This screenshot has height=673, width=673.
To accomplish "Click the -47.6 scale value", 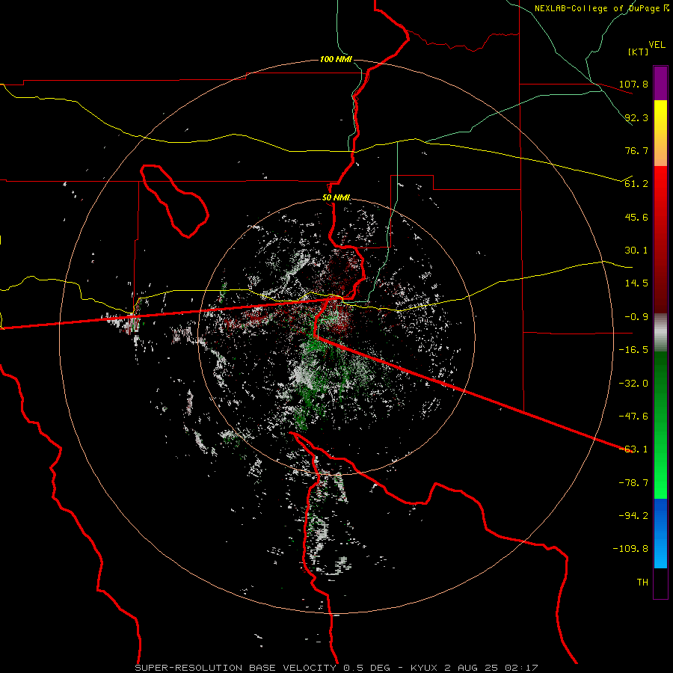I will pos(633,417).
